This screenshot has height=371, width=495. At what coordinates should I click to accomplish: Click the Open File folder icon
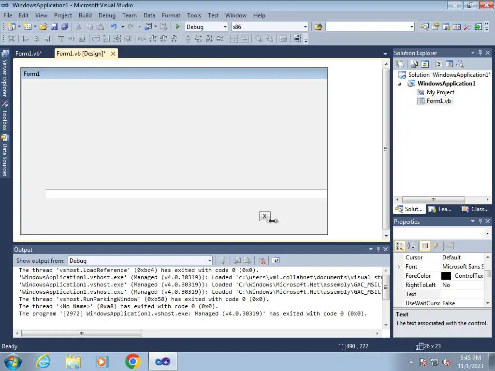tap(43, 27)
